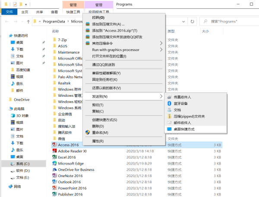Screen dimensions: 259x197
Task: Select the Excel 2016 shortcut icon
Action: point(54,157)
